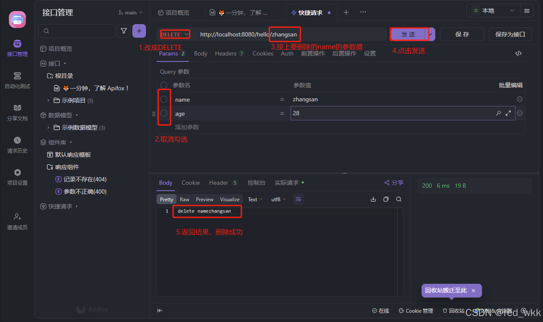
Task: Open the DELETE method dropdown
Action: click(x=174, y=34)
